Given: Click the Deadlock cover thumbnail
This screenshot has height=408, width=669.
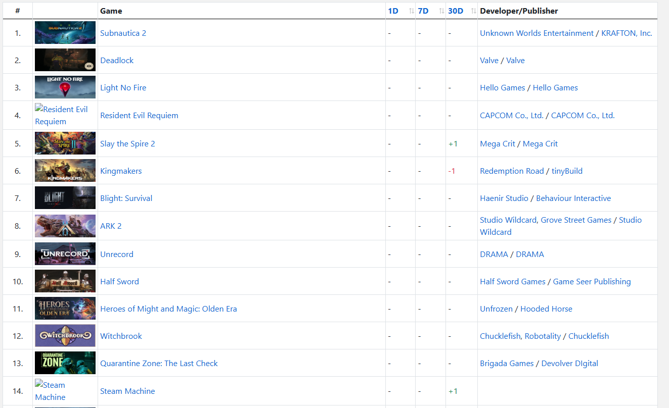Looking at the screenshot, I should (65, 60).
